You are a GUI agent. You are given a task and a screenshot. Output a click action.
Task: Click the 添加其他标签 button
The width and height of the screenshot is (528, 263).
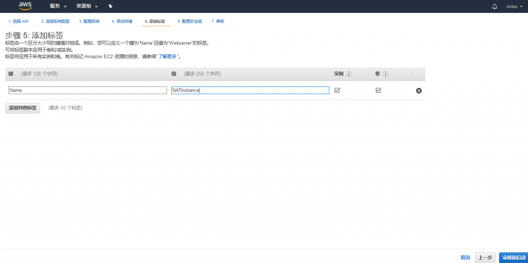tap(23, 108)
